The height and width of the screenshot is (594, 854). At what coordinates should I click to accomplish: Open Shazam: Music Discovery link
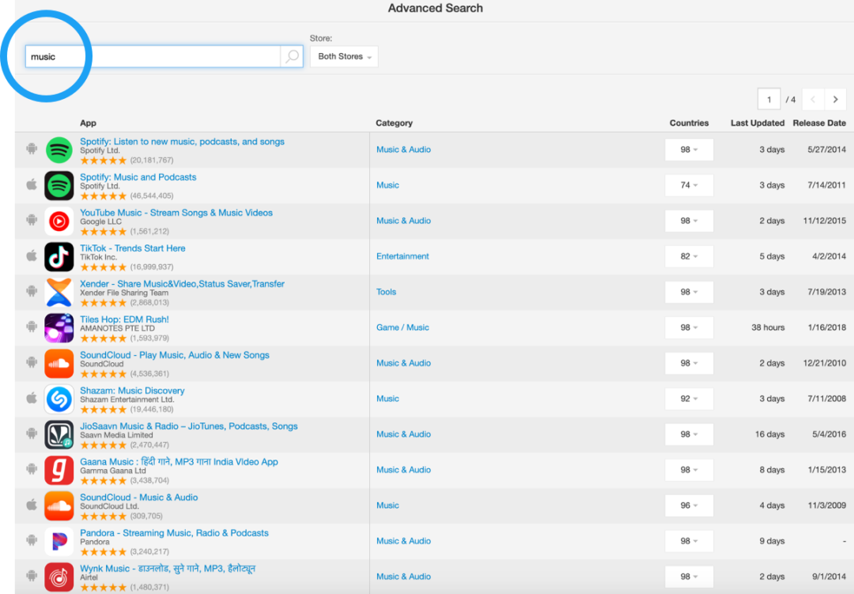pos(132,391)
